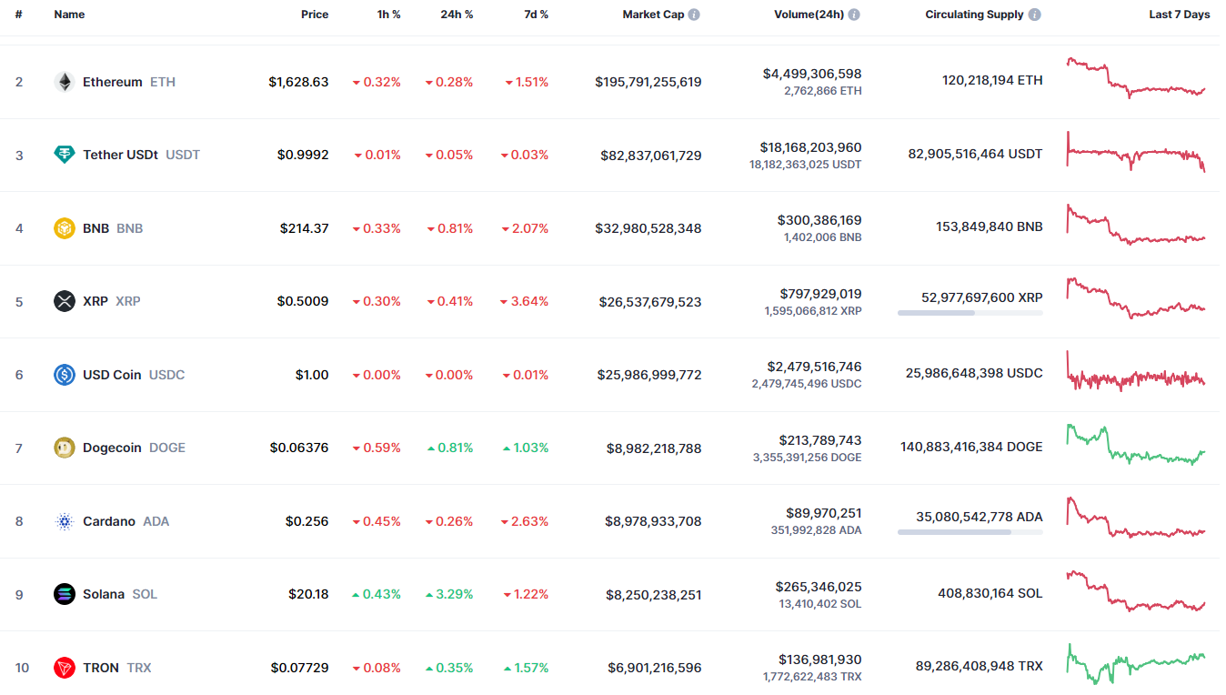Sort by the Name column header

(69, 15)
